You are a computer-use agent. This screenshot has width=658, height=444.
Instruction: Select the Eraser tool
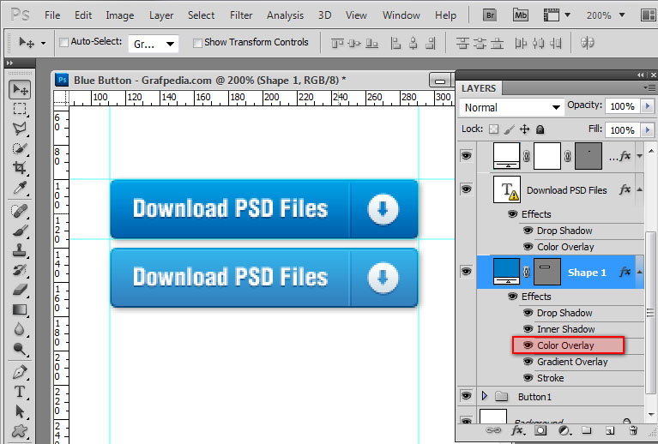[x=20, y=290]
